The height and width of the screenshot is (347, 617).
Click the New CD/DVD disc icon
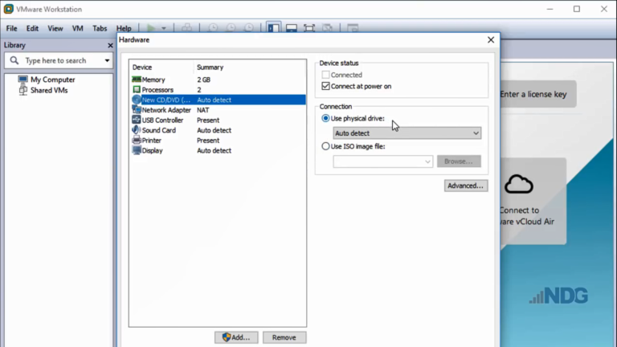click(x=137, y=100)
